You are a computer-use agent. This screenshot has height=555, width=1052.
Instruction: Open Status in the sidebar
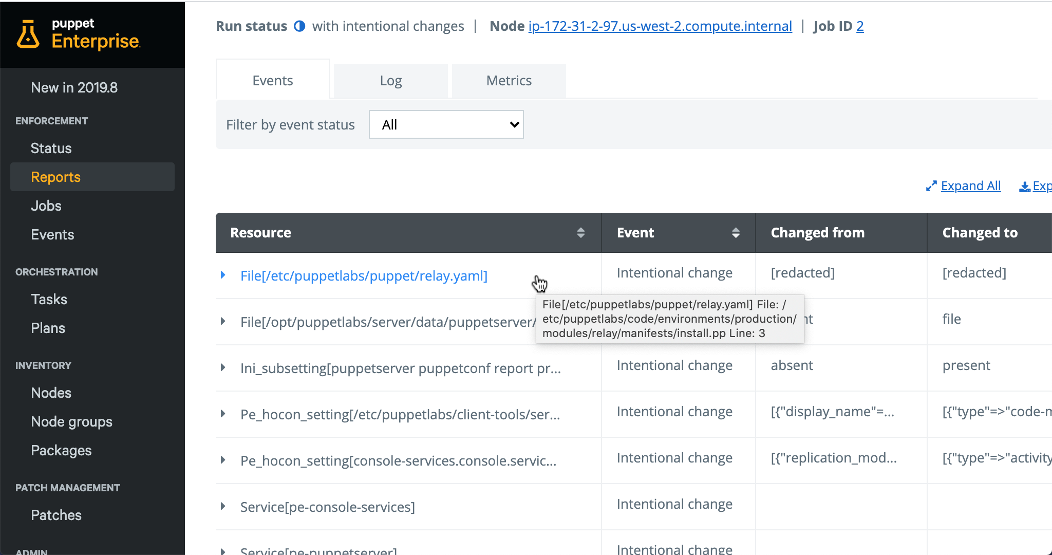(x=51, y=148)
